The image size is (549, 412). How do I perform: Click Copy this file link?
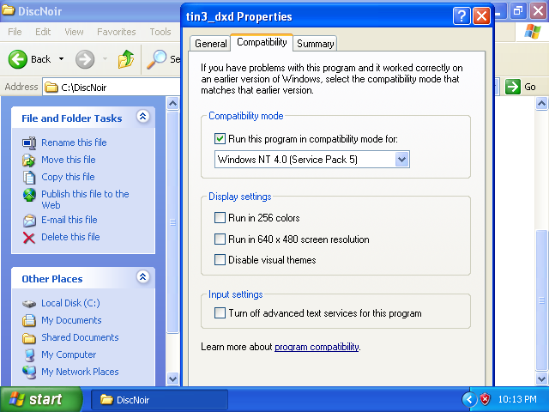pyautogui.click(x=68, y=177)
